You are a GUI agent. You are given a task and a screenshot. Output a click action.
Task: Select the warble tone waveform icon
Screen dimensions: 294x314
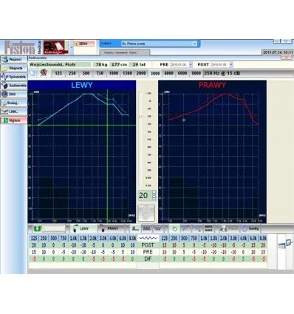(x=158, y=228)
